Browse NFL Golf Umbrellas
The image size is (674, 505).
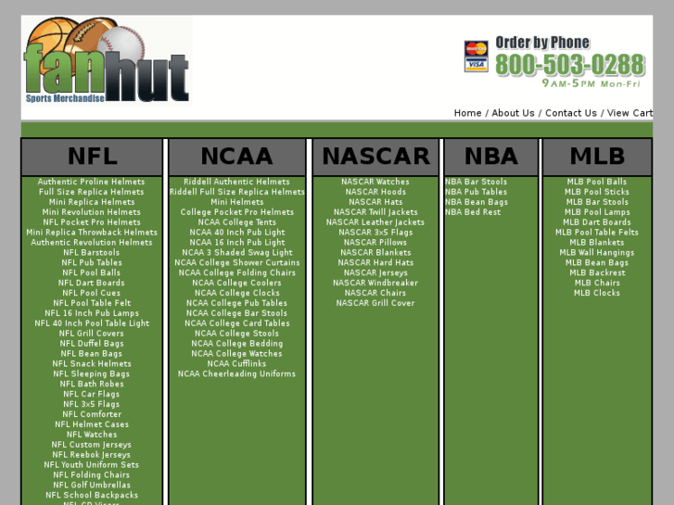coord(92,485)
